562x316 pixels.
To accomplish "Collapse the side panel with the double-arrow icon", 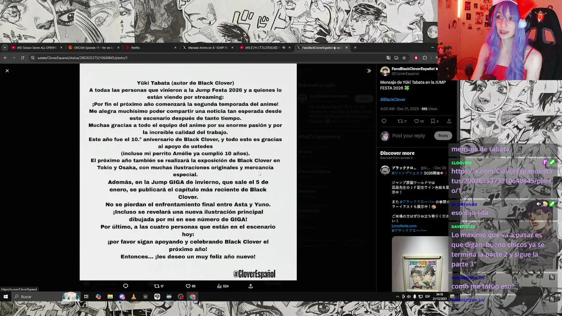I will tap(369, 71).
